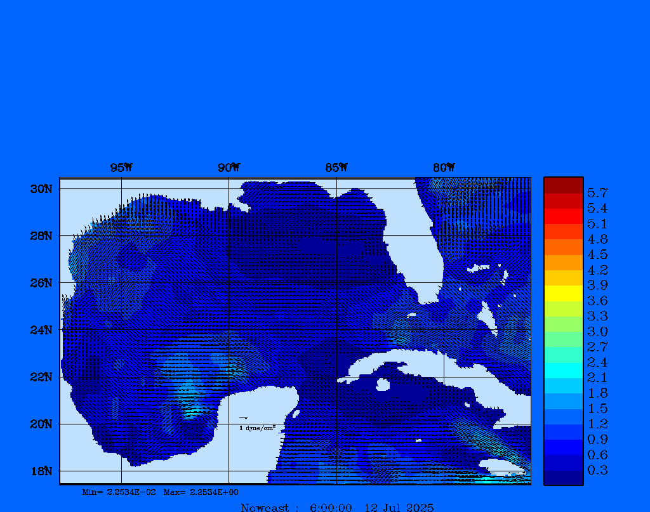
Task: Click the 80W longitude label
Action: (444, 167)
